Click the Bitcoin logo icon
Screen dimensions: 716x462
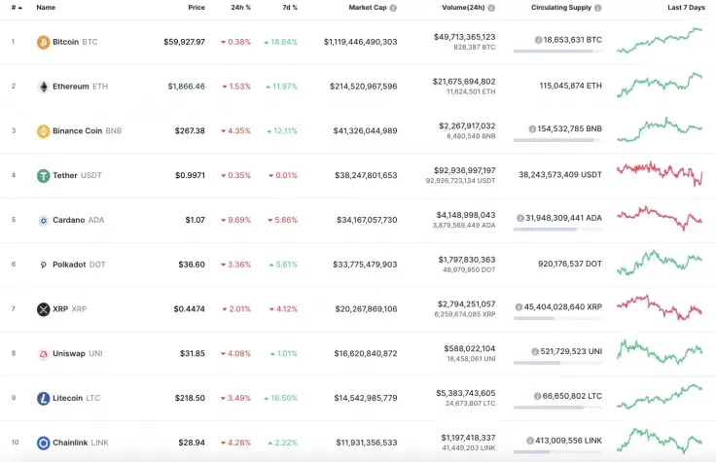click(x=43, y=42)
